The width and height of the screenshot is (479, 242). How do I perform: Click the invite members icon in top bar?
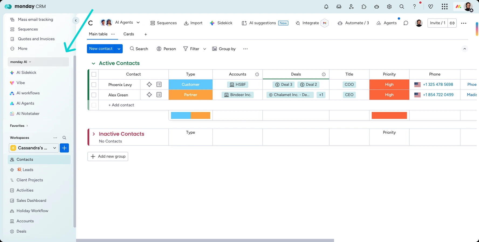351,7
